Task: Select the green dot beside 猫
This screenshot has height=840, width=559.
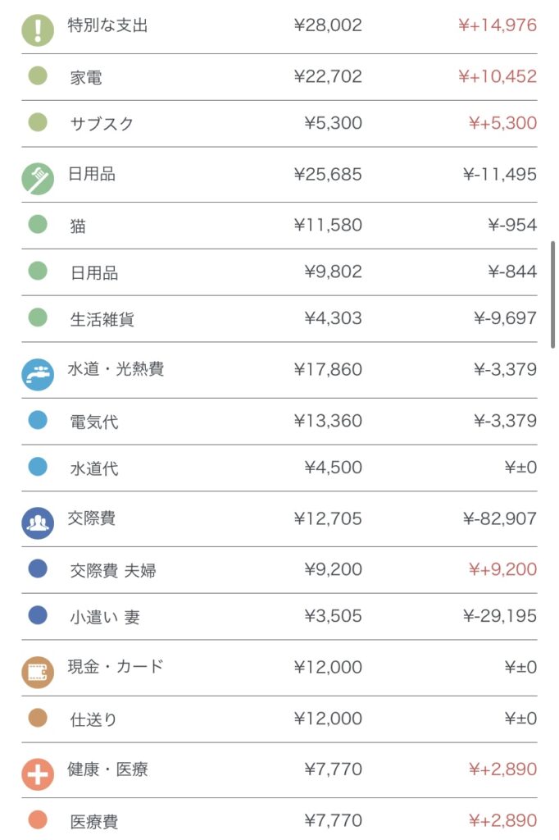Action: (38, 224)
